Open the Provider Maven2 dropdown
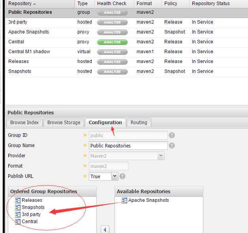Image resolution: width=248 pixels, height=233 pixels. pos(161,156)
